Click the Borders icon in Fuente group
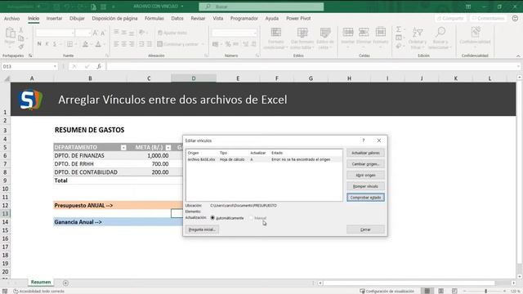The height and width of the screenshot is (294, 523). (69, 44)
